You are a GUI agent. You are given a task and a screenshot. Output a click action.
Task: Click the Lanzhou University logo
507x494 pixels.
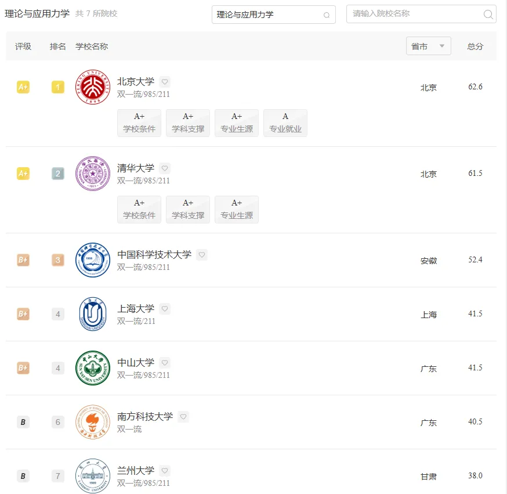click(x=92, y=476)
